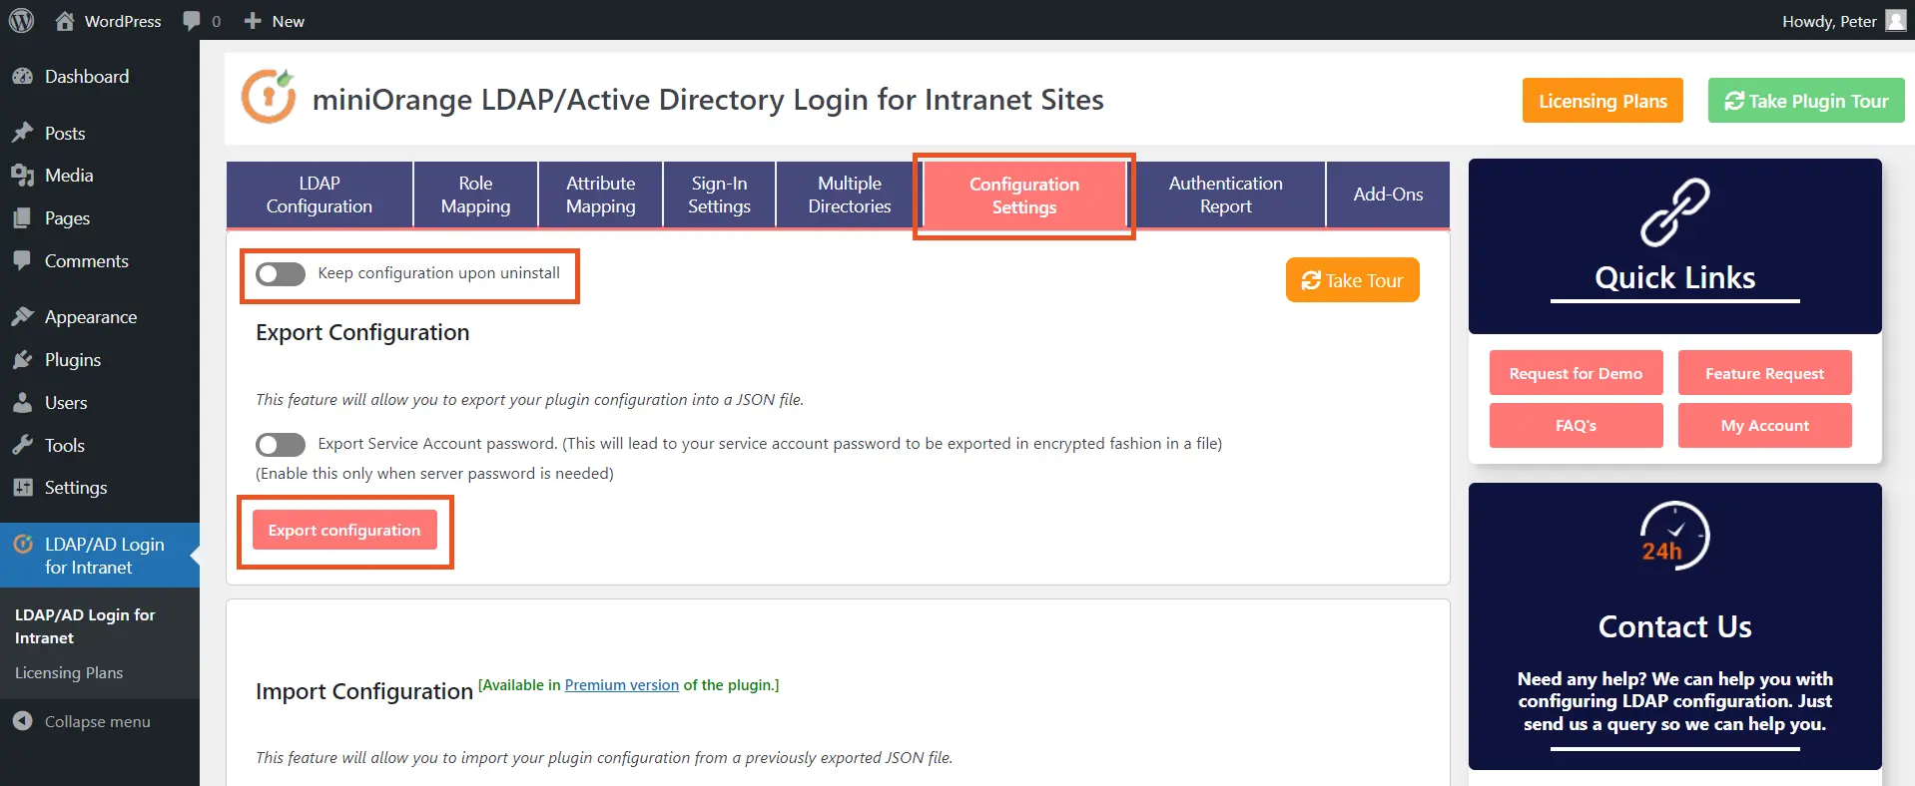Viewport: 1915px width, 786px height.
Task: Switch to the Role Mapping tab
Action: [475, 195]
